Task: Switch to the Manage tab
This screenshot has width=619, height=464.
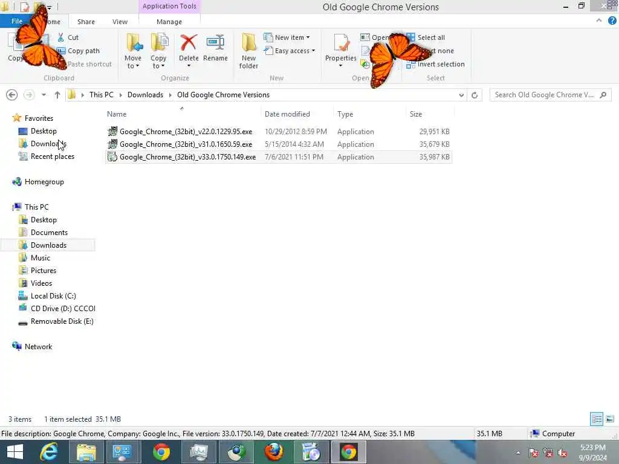Action: coord(169,22)
